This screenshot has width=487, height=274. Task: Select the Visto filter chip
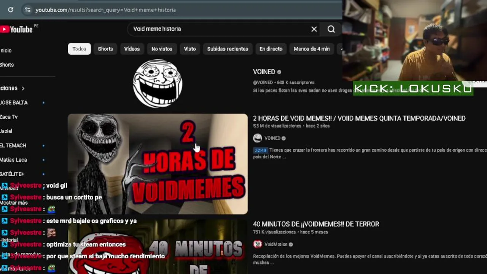click(x=190, y=49)
